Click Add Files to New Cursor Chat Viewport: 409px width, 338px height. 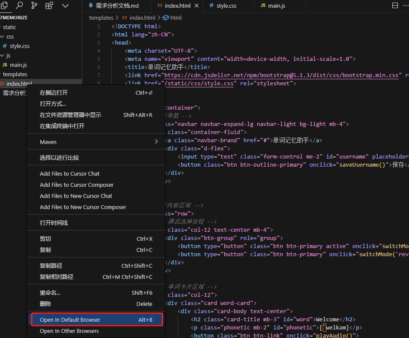pos(96,196)
